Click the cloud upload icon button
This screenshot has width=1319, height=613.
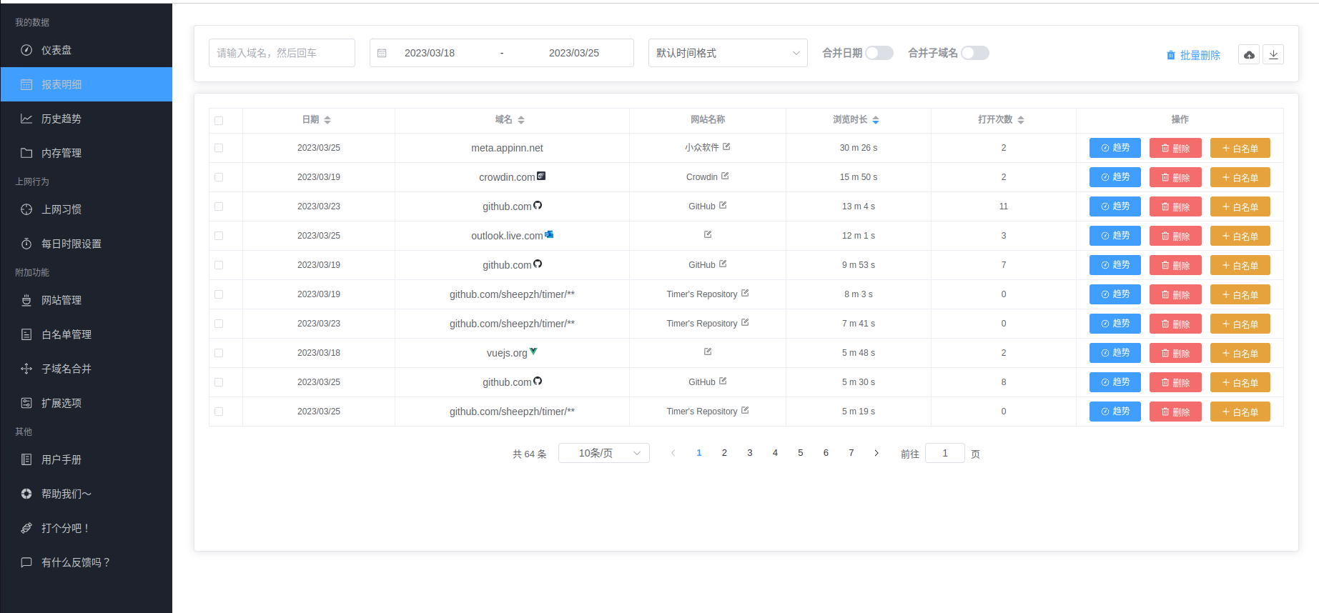1249,55
